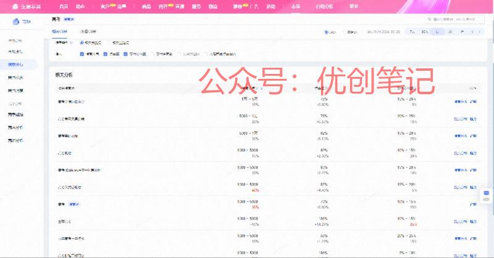Image resolution: width=494 pixels, height=258 pixels.
Task: Click the +14.29% change value
Action: coord(322,224)
